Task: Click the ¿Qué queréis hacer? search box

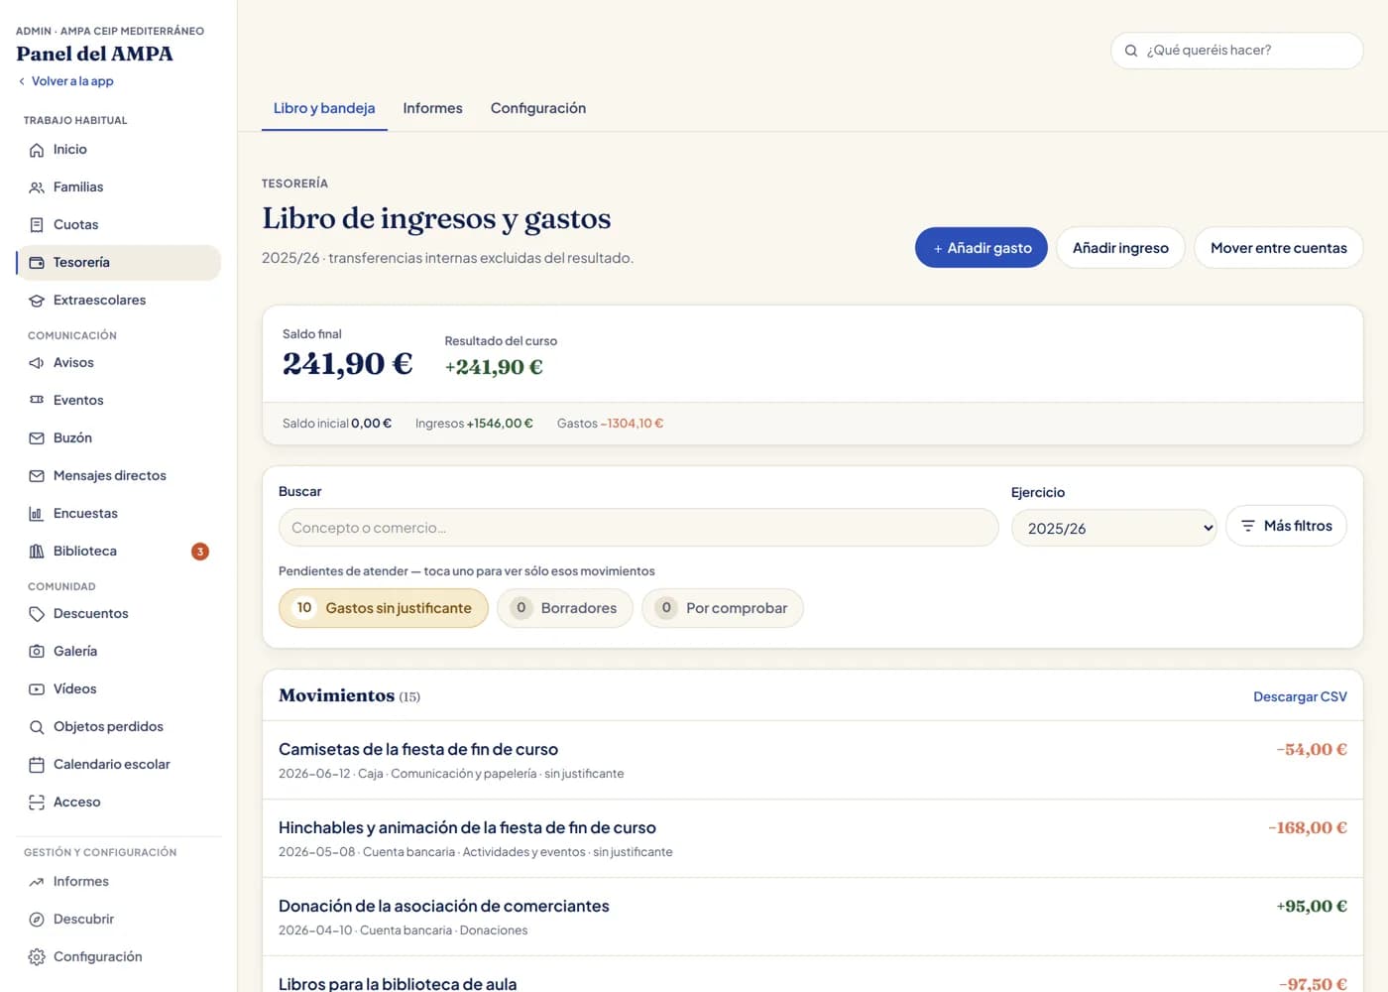Action: point(1237,51)
